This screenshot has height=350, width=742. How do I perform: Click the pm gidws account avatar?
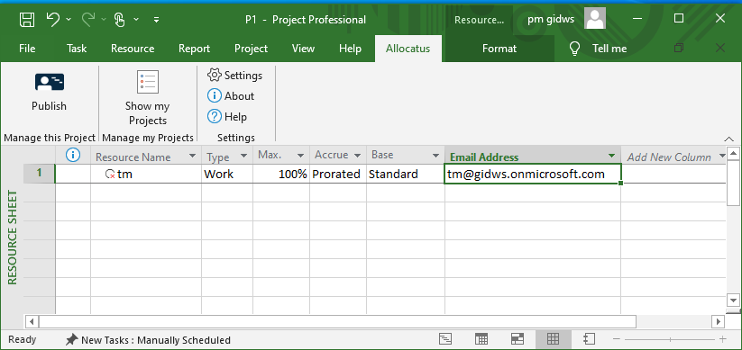click(595, 18)
